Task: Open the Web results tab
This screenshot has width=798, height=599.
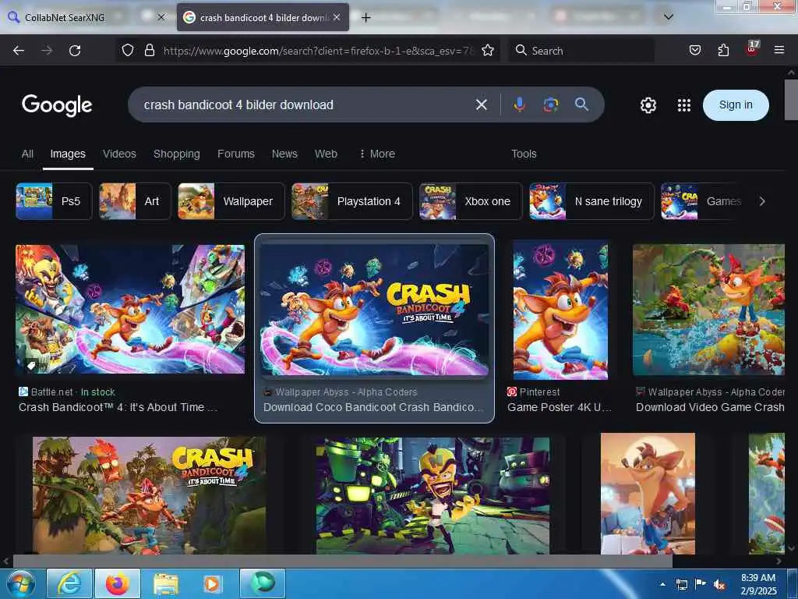Action: (326, 154)
